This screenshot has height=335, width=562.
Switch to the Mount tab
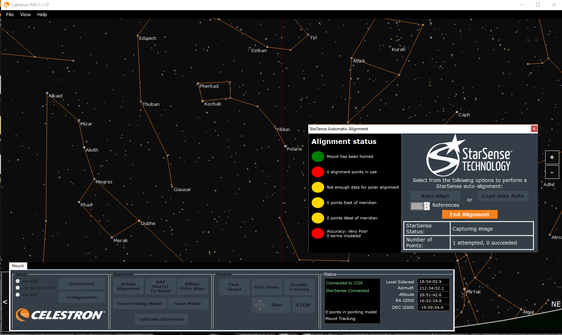(18, 266)
